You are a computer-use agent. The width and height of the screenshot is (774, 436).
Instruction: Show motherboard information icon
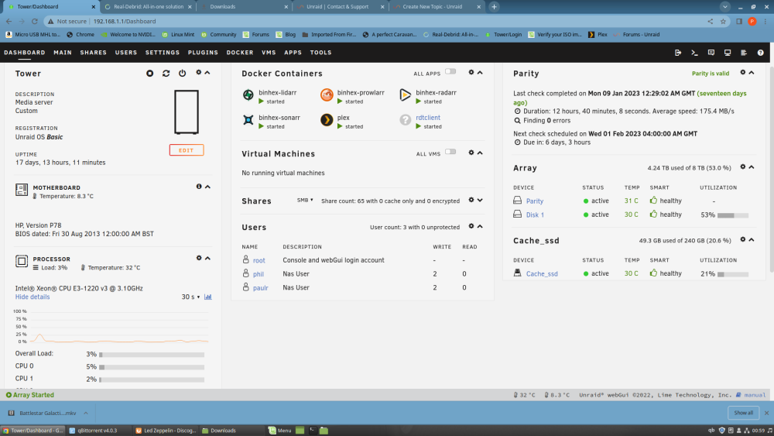coord(198,187)
